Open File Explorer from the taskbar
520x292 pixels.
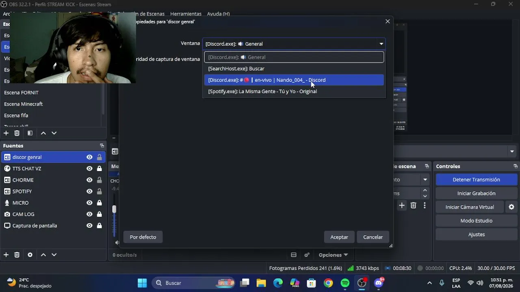point(261,283)
